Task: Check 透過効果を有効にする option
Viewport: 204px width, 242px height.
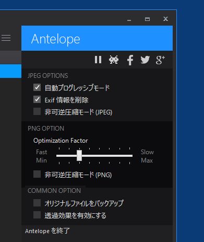Action: pyautogui.click(x=37, y=215)
